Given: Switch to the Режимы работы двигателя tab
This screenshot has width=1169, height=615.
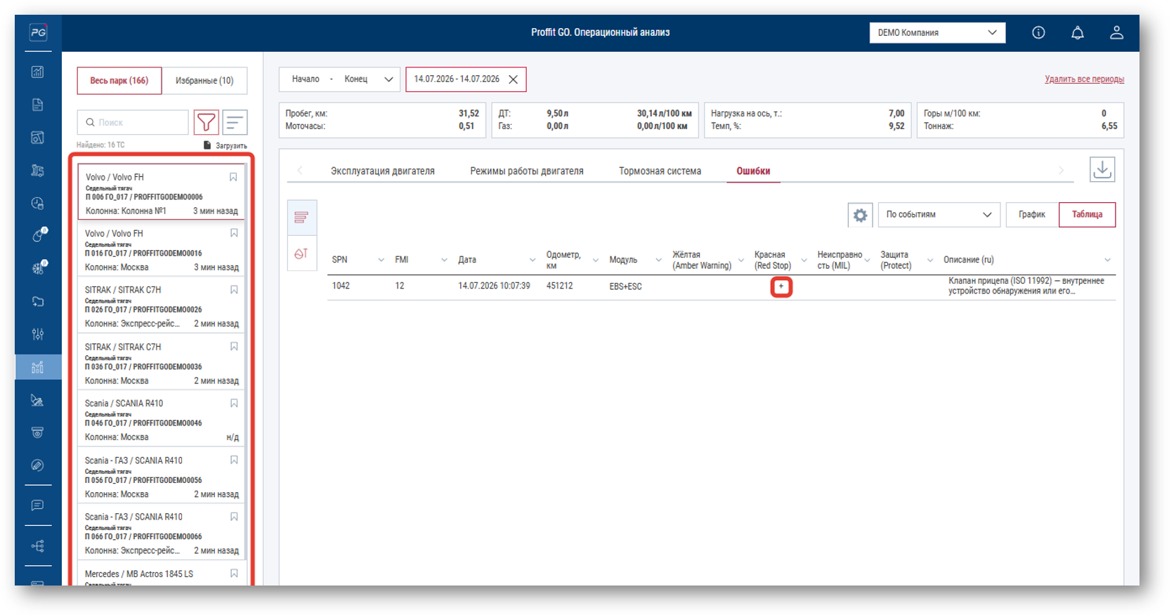Looking at the screenshot, I should click(527, 171).
